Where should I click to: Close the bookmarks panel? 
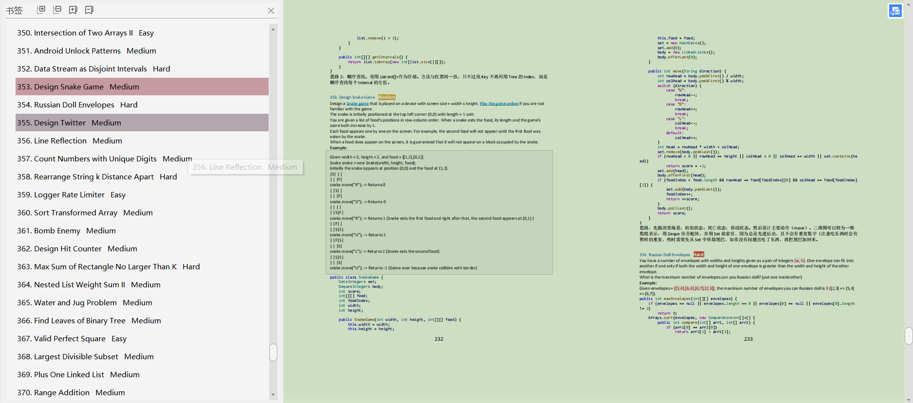coord(271,10)
